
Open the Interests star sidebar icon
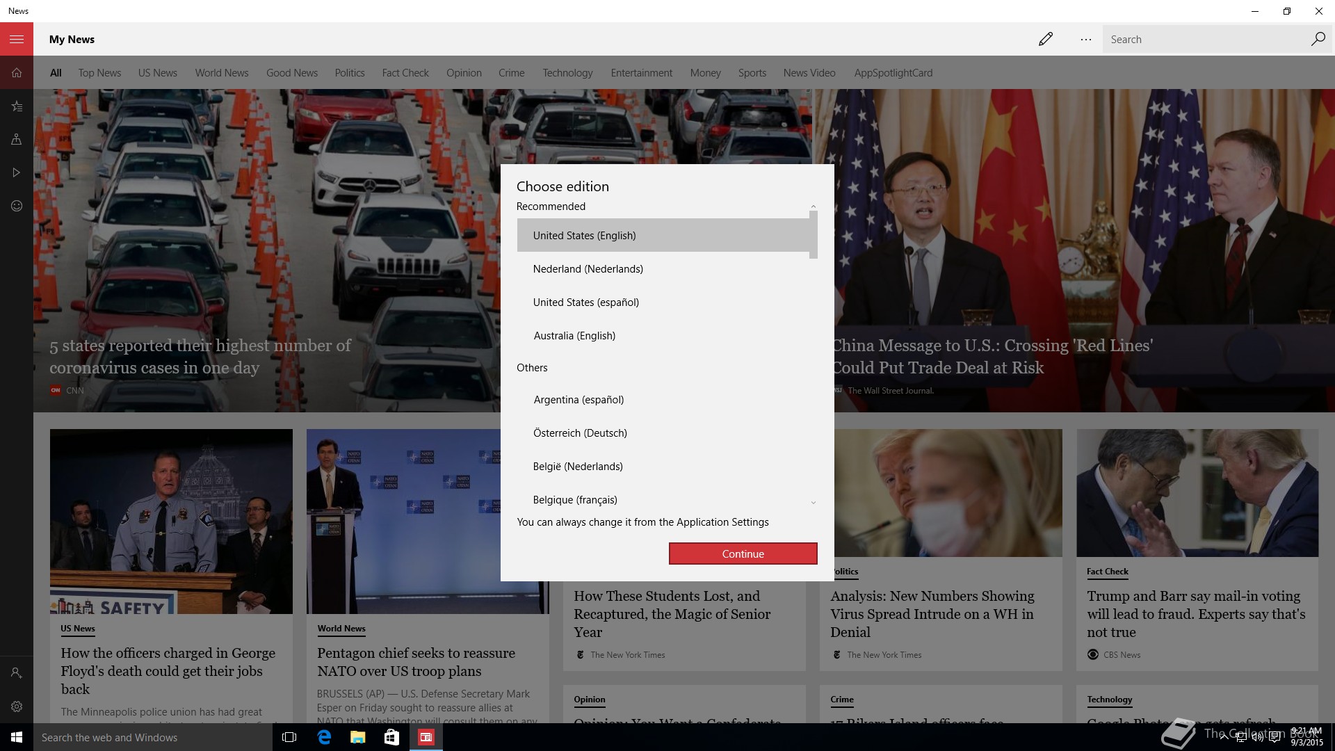tap(17, 106)
